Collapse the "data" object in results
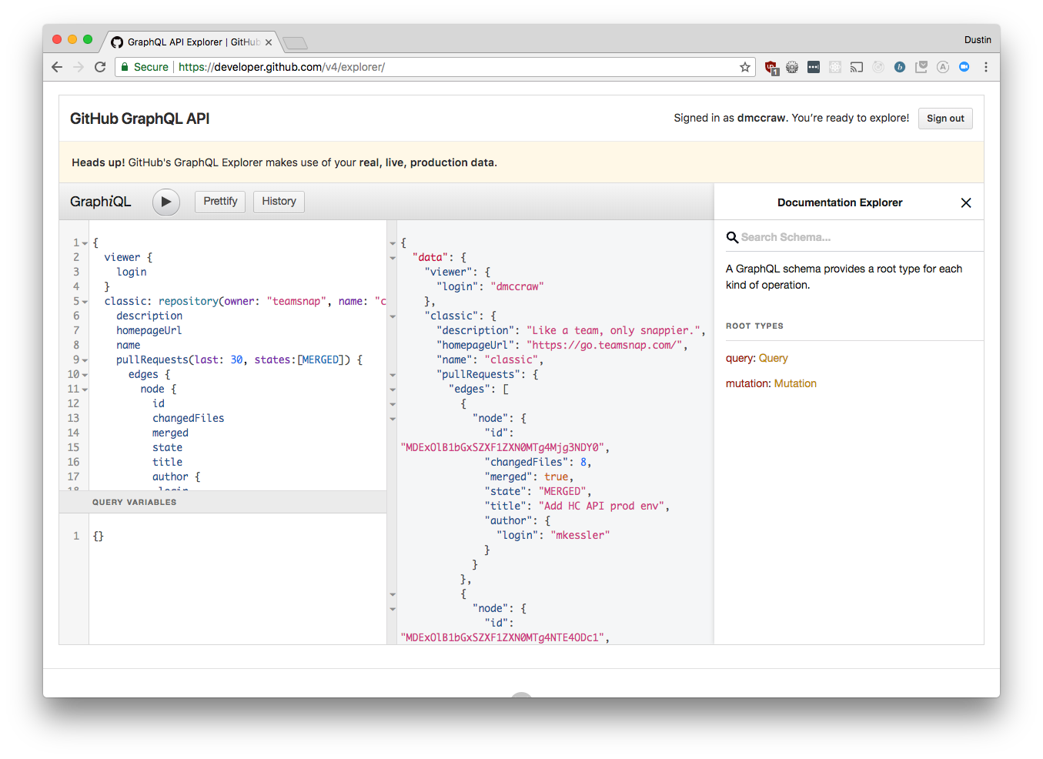The width and height of the screenshot is (1043, 759). click(x=393, y=258)
